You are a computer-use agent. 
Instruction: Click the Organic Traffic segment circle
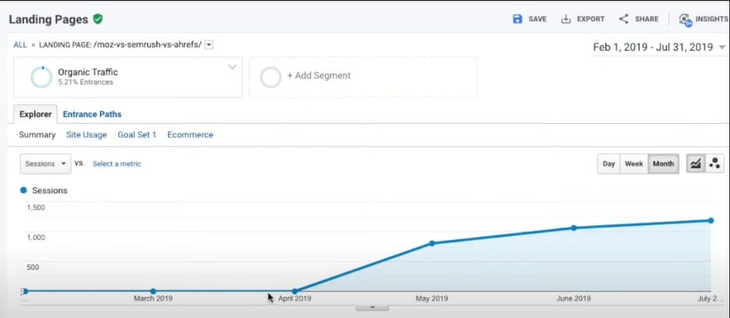(41, 77)
